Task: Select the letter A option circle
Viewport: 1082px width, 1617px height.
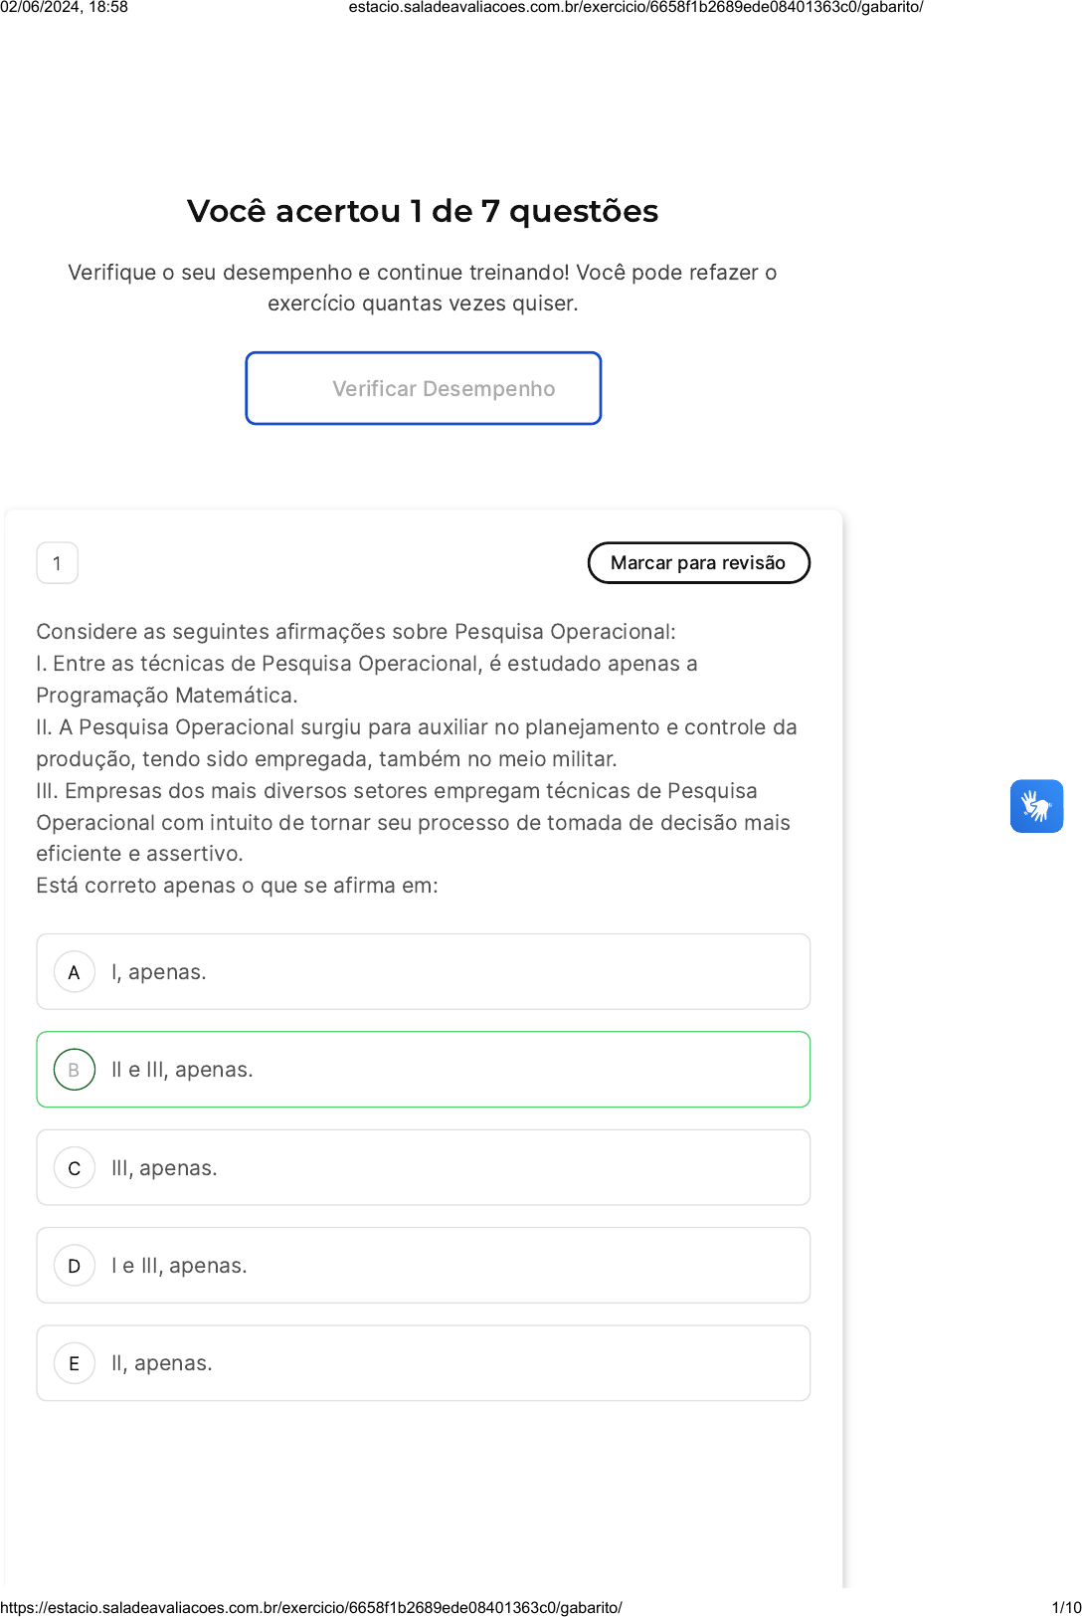Action: 75,972
